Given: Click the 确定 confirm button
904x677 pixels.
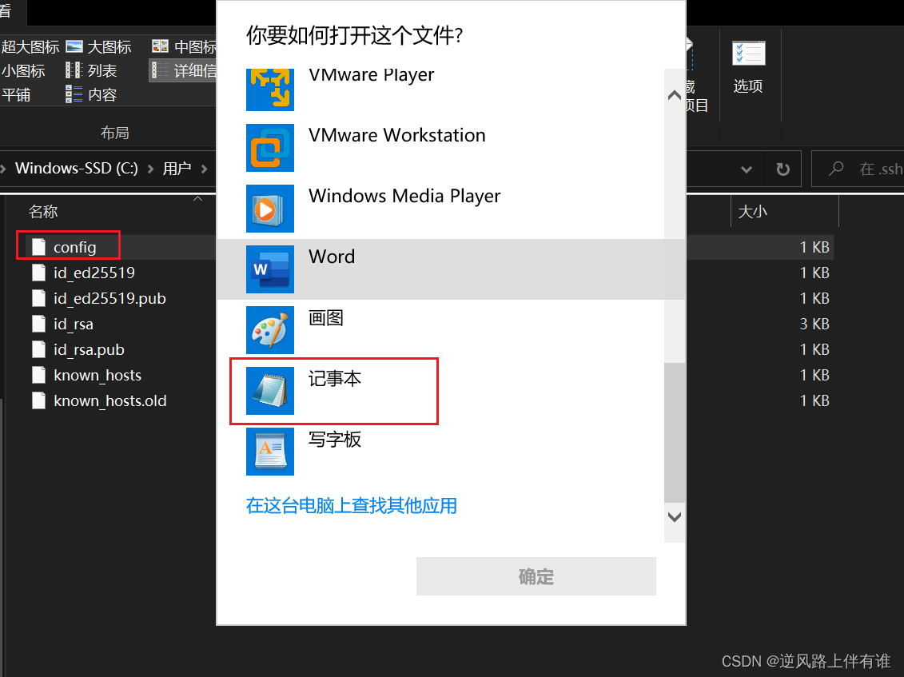Looking at the screenshot, I should pyautogui.click(x=536, y=576).
